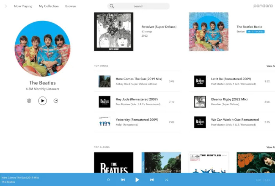The width and height of the screenshot is (275, 186).
Task: Open the Revolver (Super Deluxe) album cover
Action: coord(114,32)
